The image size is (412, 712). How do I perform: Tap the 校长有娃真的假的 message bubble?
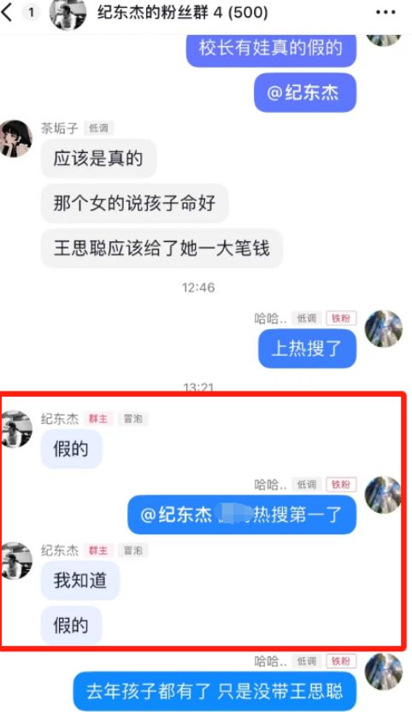(x=271, y=49)
